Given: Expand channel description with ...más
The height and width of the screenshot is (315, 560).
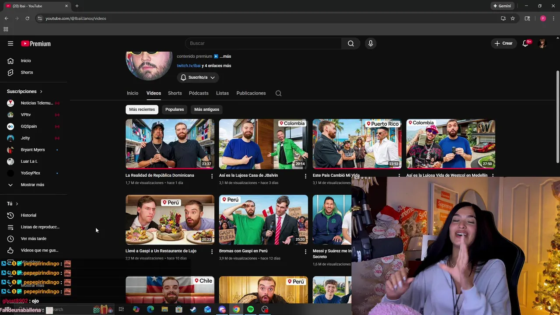Looking at the screenshot, I should pos(225,56).
